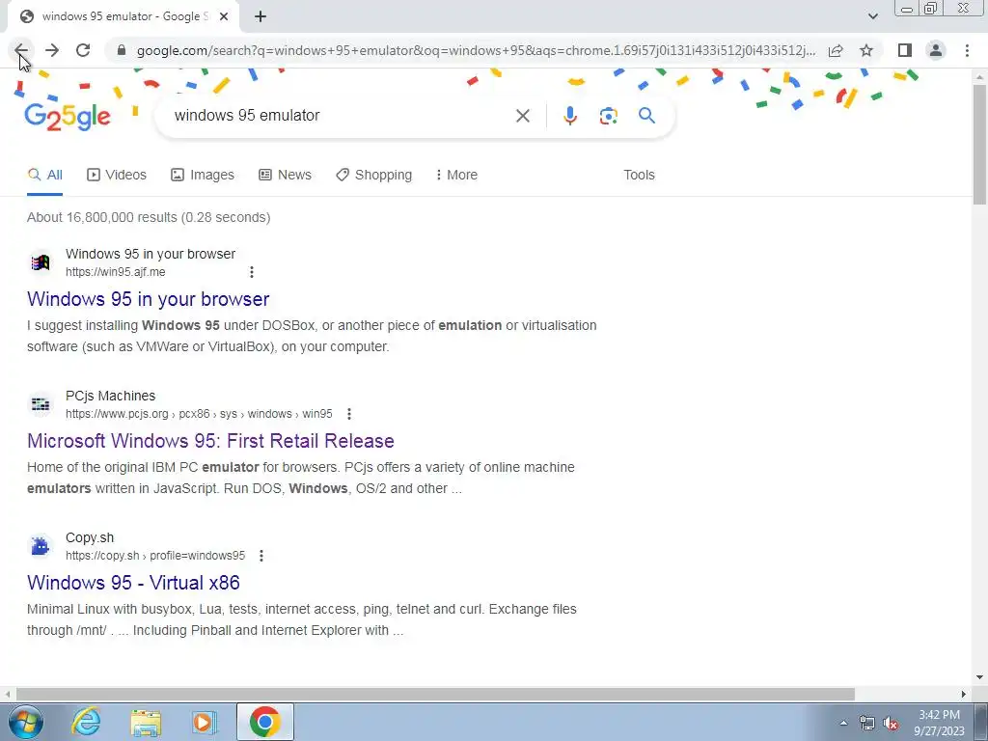Launch Internet Explorer from the taskbar
The image size is (988, 741).
[x=86, y=722]
